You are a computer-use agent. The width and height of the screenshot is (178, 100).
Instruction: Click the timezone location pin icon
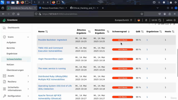click(131, 20)
